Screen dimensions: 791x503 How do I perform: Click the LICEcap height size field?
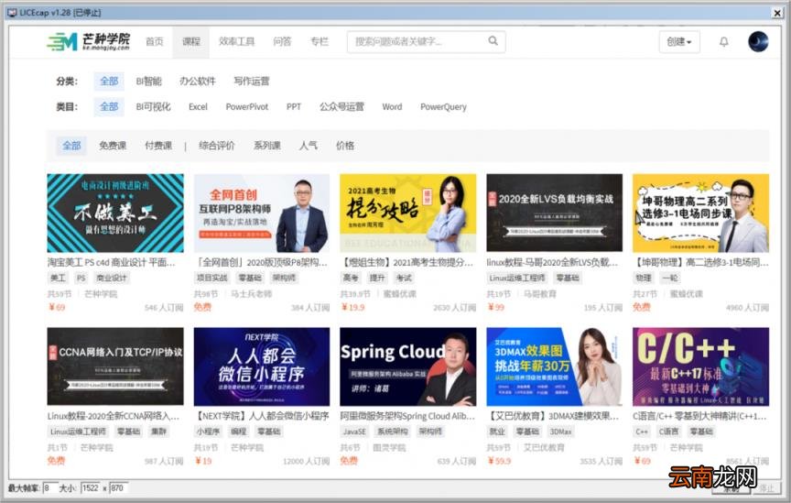(x=118, y=487)
